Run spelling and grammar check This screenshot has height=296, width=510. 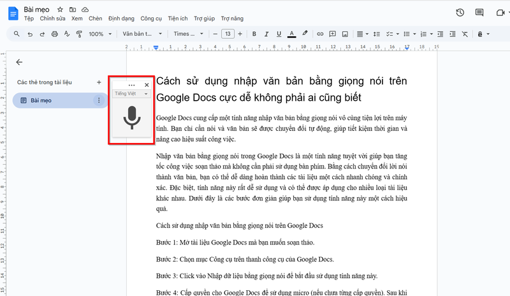pos(67,34)
